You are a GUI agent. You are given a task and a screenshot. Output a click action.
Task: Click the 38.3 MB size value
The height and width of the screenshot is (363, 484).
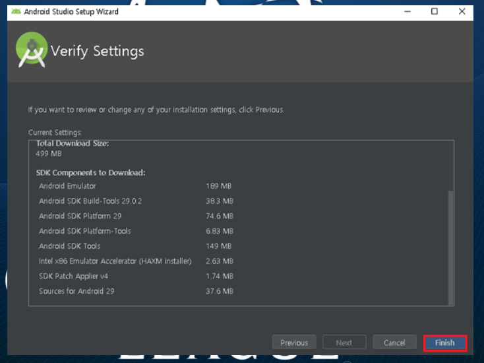220,201
